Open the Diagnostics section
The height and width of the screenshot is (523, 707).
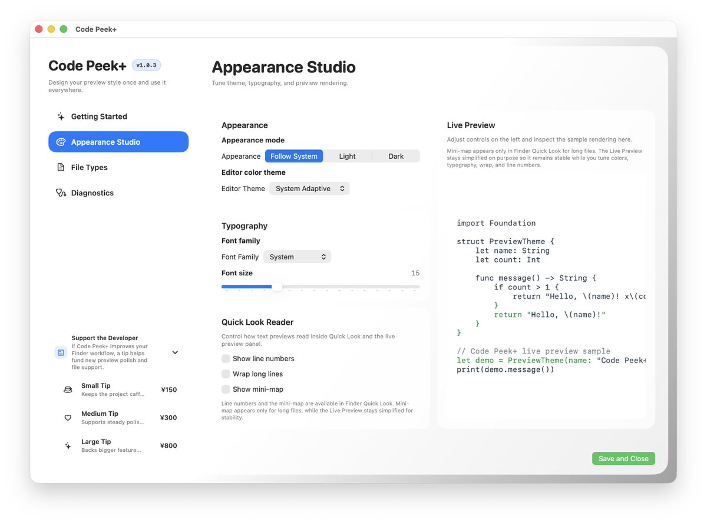tap(118, 193)
